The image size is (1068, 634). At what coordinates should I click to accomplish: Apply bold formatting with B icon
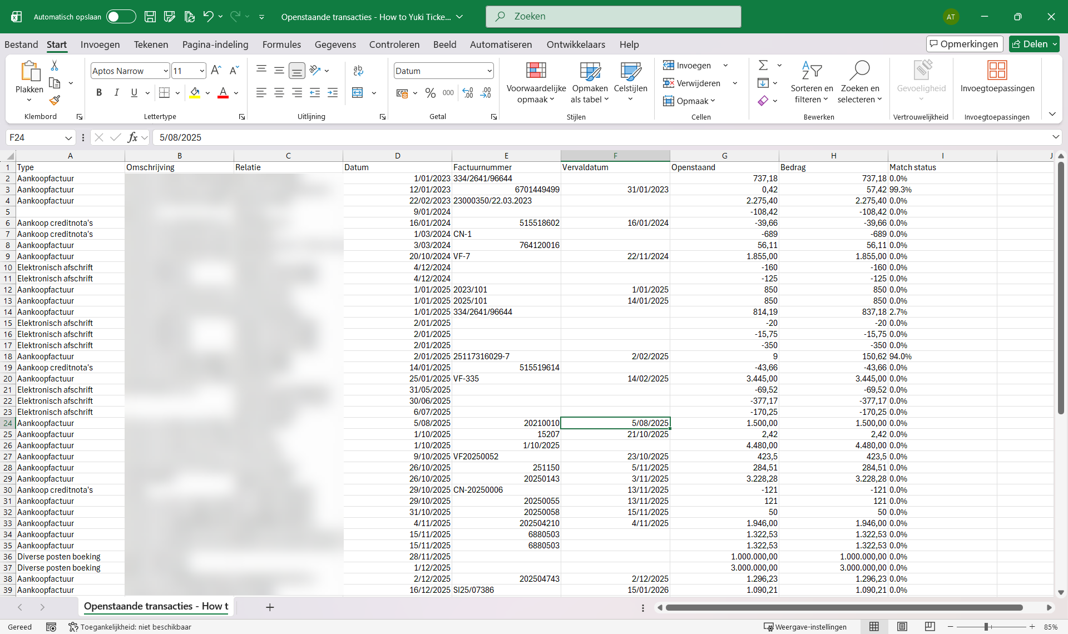click(99, 93)
